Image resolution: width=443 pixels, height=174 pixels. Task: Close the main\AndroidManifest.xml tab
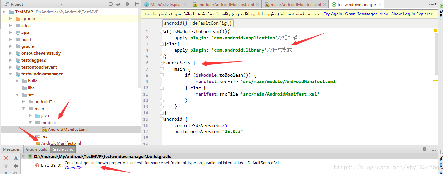pyautogui.click(x=324, y=5)
